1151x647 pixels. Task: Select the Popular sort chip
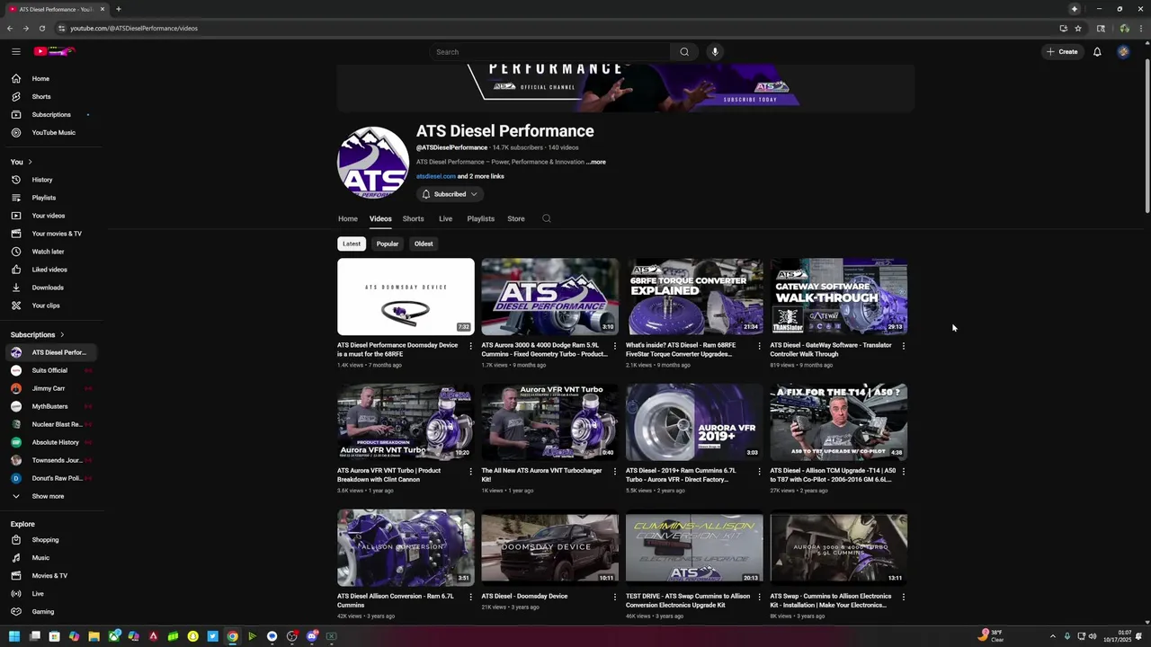coord(388,244)
